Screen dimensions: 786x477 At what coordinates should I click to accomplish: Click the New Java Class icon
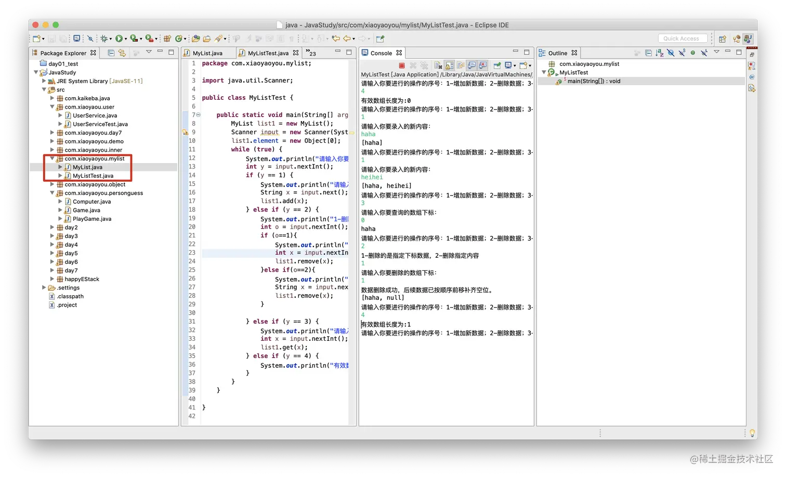tap(179, 38)
